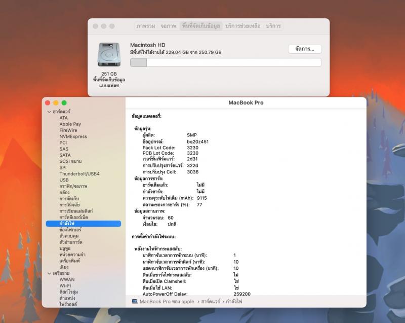This screenshot has width=405, height=323.
Task: Click กำลังไฟ in the bottom path bar
Action: (x=234, y=302)
